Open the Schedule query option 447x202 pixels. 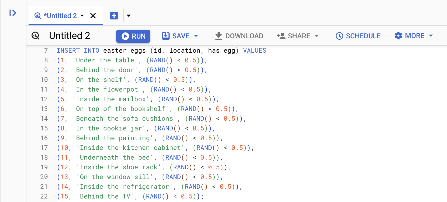pyautogui.click(x=363, y=36)
